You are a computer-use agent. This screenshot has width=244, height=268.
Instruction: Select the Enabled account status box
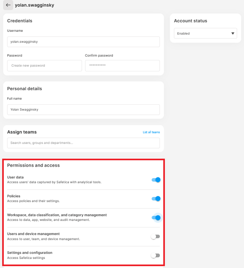205,33
